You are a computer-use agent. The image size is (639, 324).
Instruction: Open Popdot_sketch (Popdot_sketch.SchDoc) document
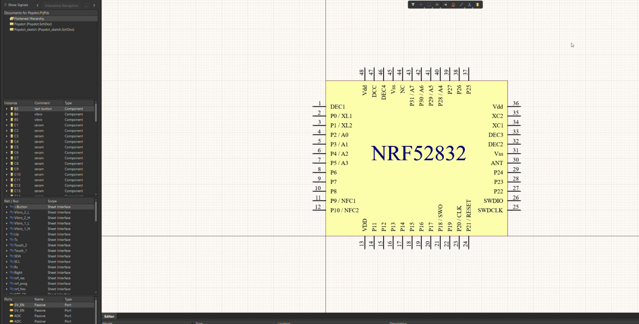pos(44,30)
